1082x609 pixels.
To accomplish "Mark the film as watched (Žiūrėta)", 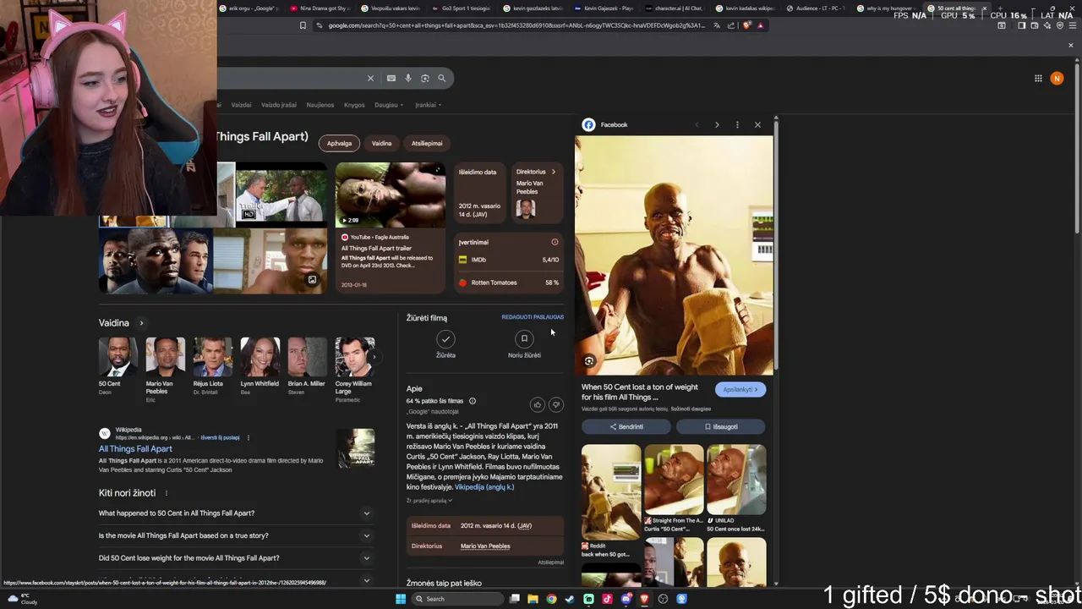I will [x=445, y=339].
